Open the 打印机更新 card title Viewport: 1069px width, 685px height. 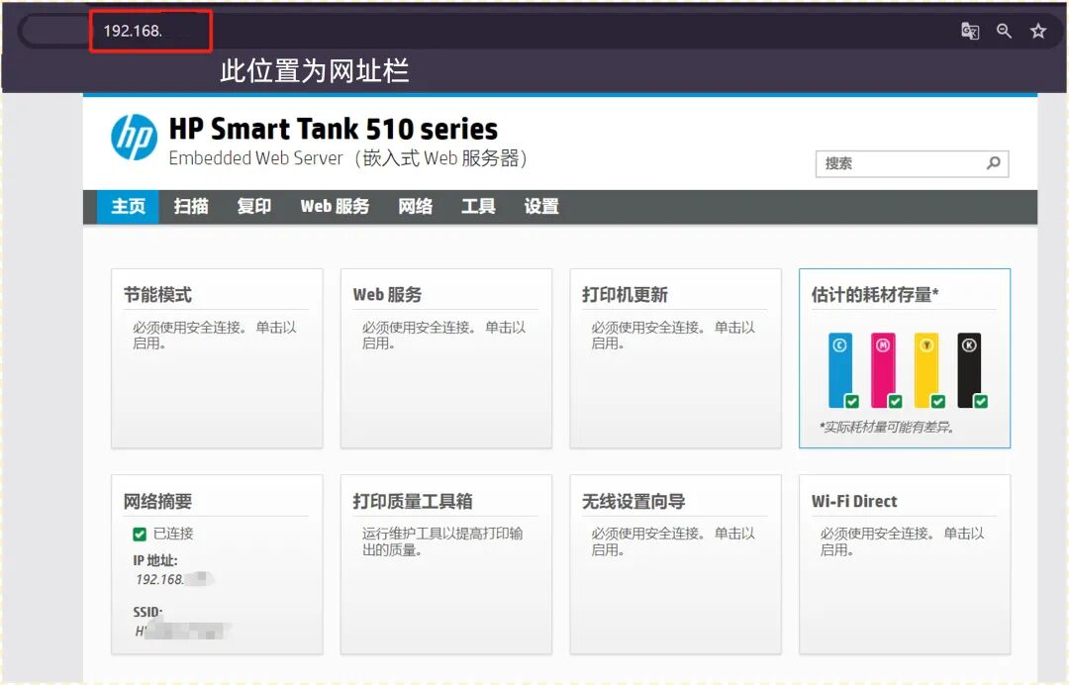tap(625, 295)
